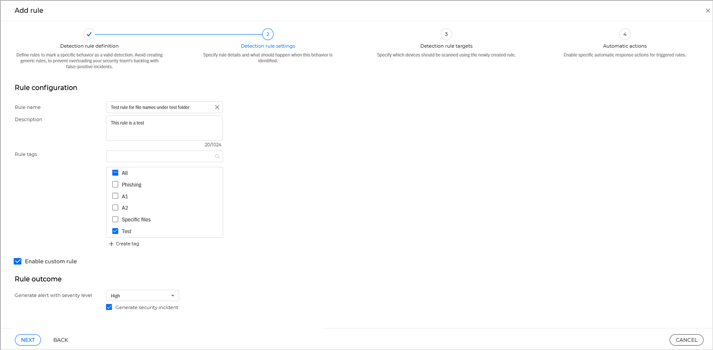Image resolution: width=713 pixels, height=350 pixels.
Task: Click the Test tag label
Action: click(127, 232)
